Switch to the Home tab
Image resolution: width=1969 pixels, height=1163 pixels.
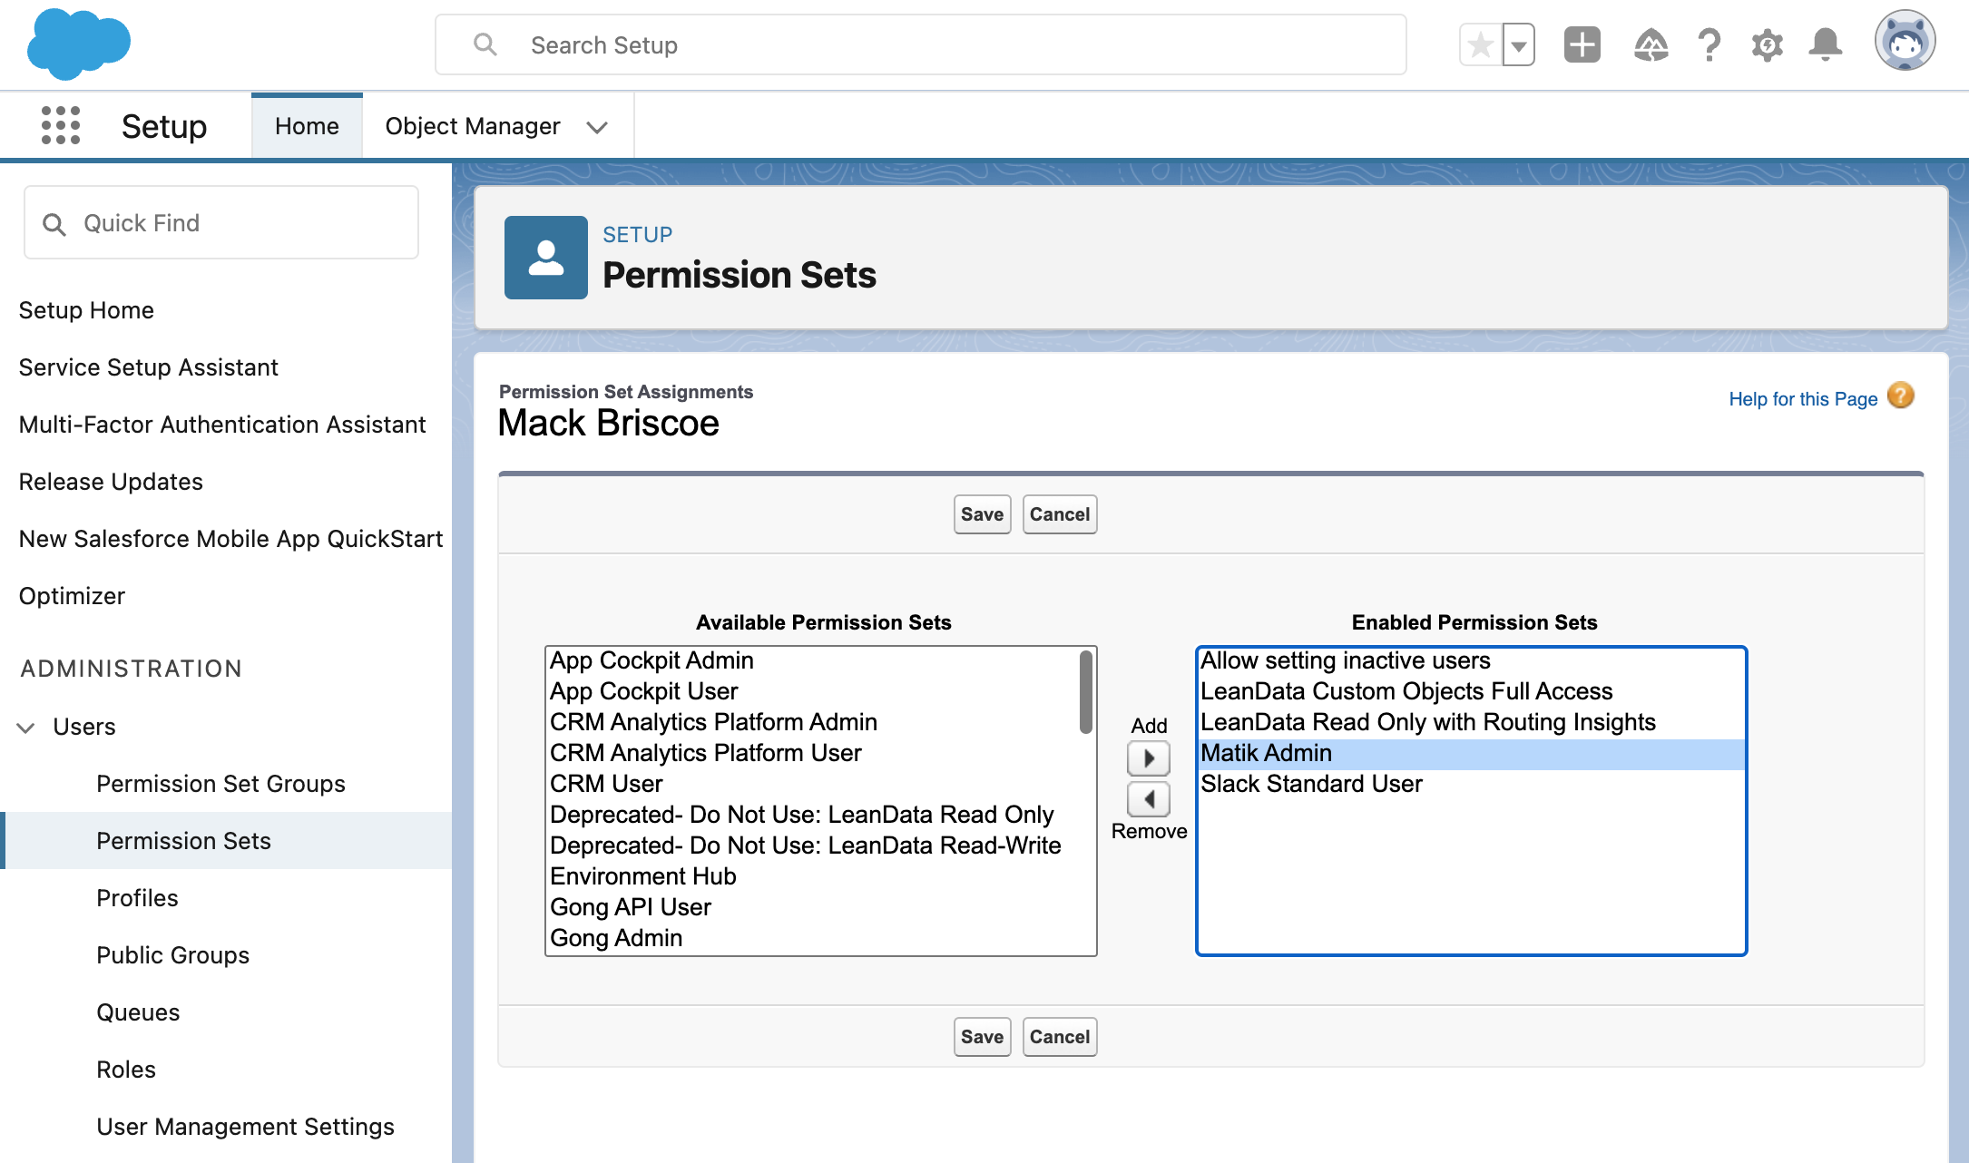coord(307,126)
